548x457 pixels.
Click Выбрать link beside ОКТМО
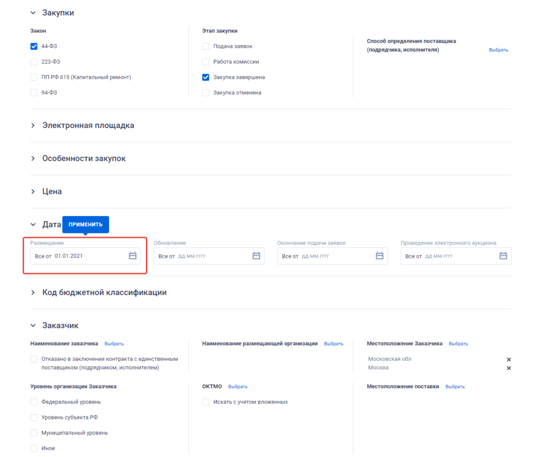[x=238, y=386]
